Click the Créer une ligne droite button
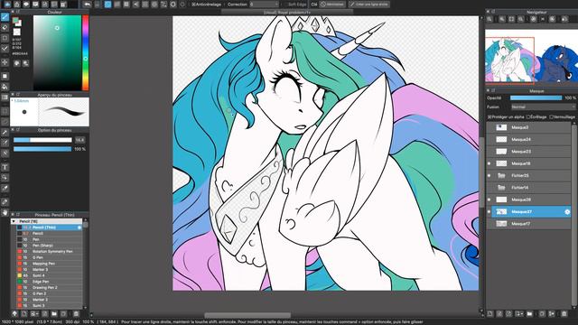 [x=368, y=5]
